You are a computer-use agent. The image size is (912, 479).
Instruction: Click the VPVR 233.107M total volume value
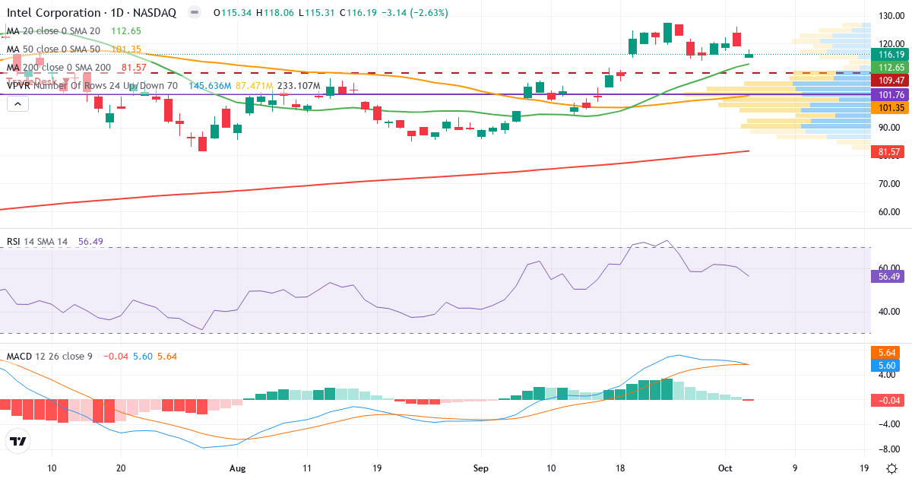point(299,86)
